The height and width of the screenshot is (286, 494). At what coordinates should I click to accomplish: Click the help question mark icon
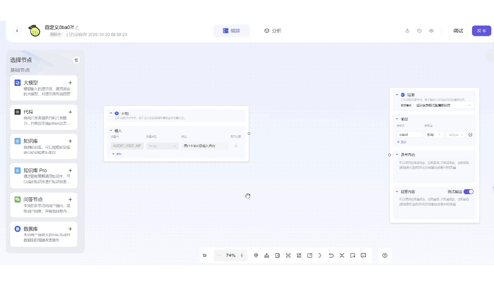pyautogui.click(x=385, y=255)
